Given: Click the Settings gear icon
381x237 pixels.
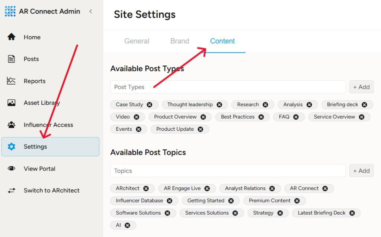Looking at the screenshot, I should pyautogui.click(x=12, y=147).
